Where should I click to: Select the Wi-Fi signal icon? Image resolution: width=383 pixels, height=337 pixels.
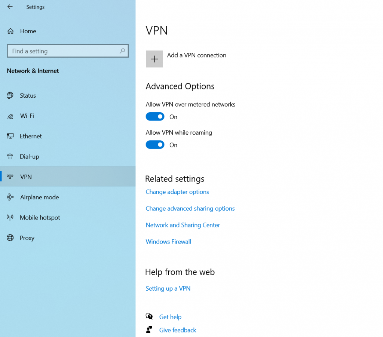click(x=10, y=116)
